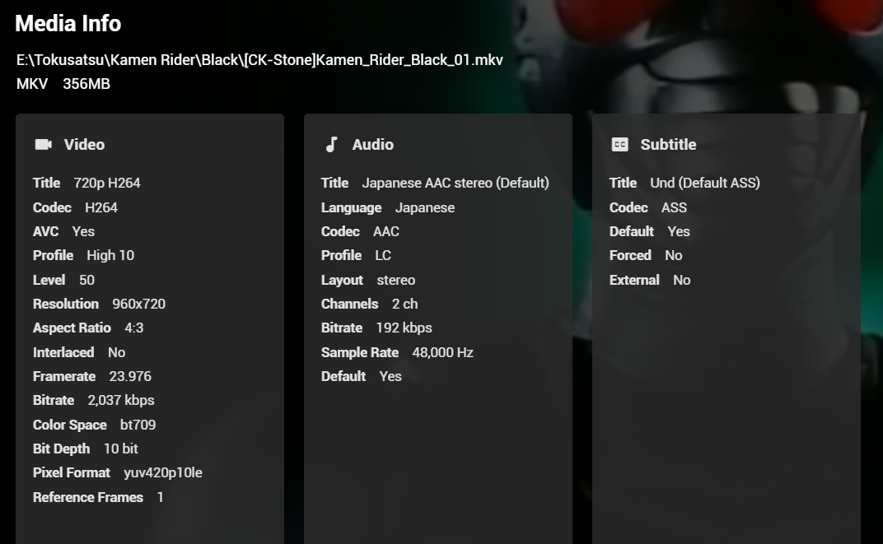Click the Color Space label
The width and height of the screenshot is (883, 544).
[70, 425]
